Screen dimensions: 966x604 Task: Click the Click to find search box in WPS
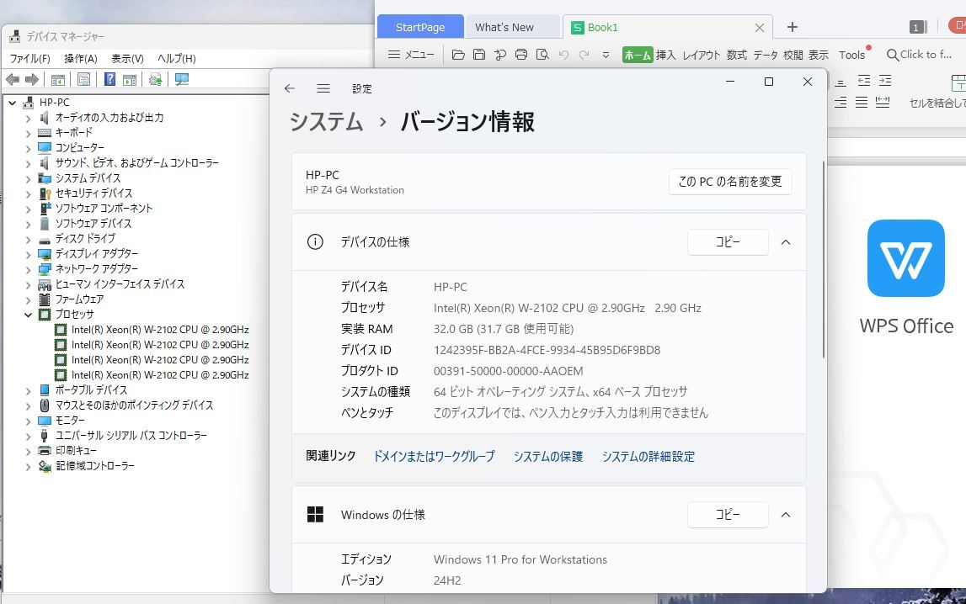pyautogui.click(x=919, y=55)
